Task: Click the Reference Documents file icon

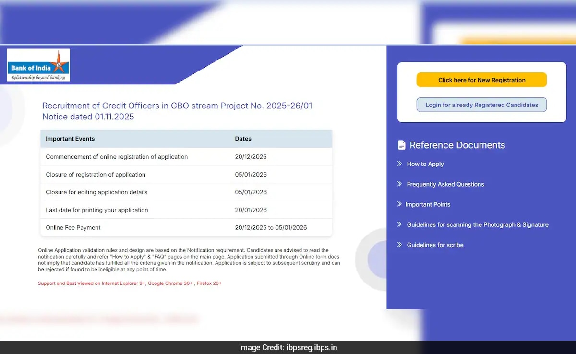Action: click(401, 145)
